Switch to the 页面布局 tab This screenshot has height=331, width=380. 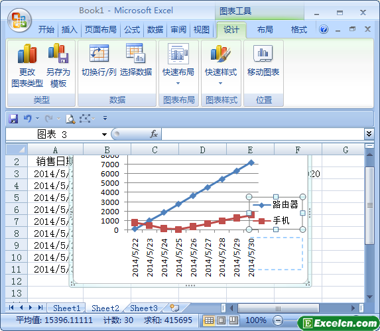coord(100,30)
